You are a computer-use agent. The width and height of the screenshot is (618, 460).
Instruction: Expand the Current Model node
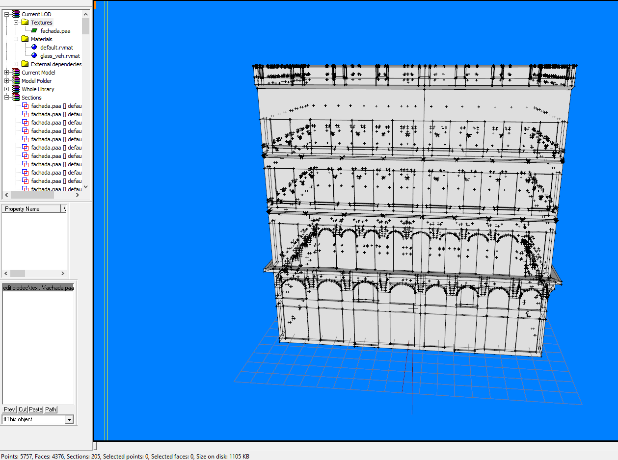(x=7, y=73)
